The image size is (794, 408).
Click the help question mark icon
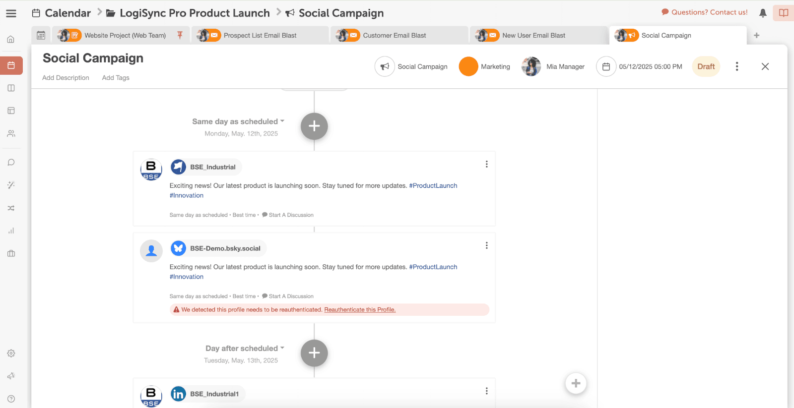[x=11, y=399]
